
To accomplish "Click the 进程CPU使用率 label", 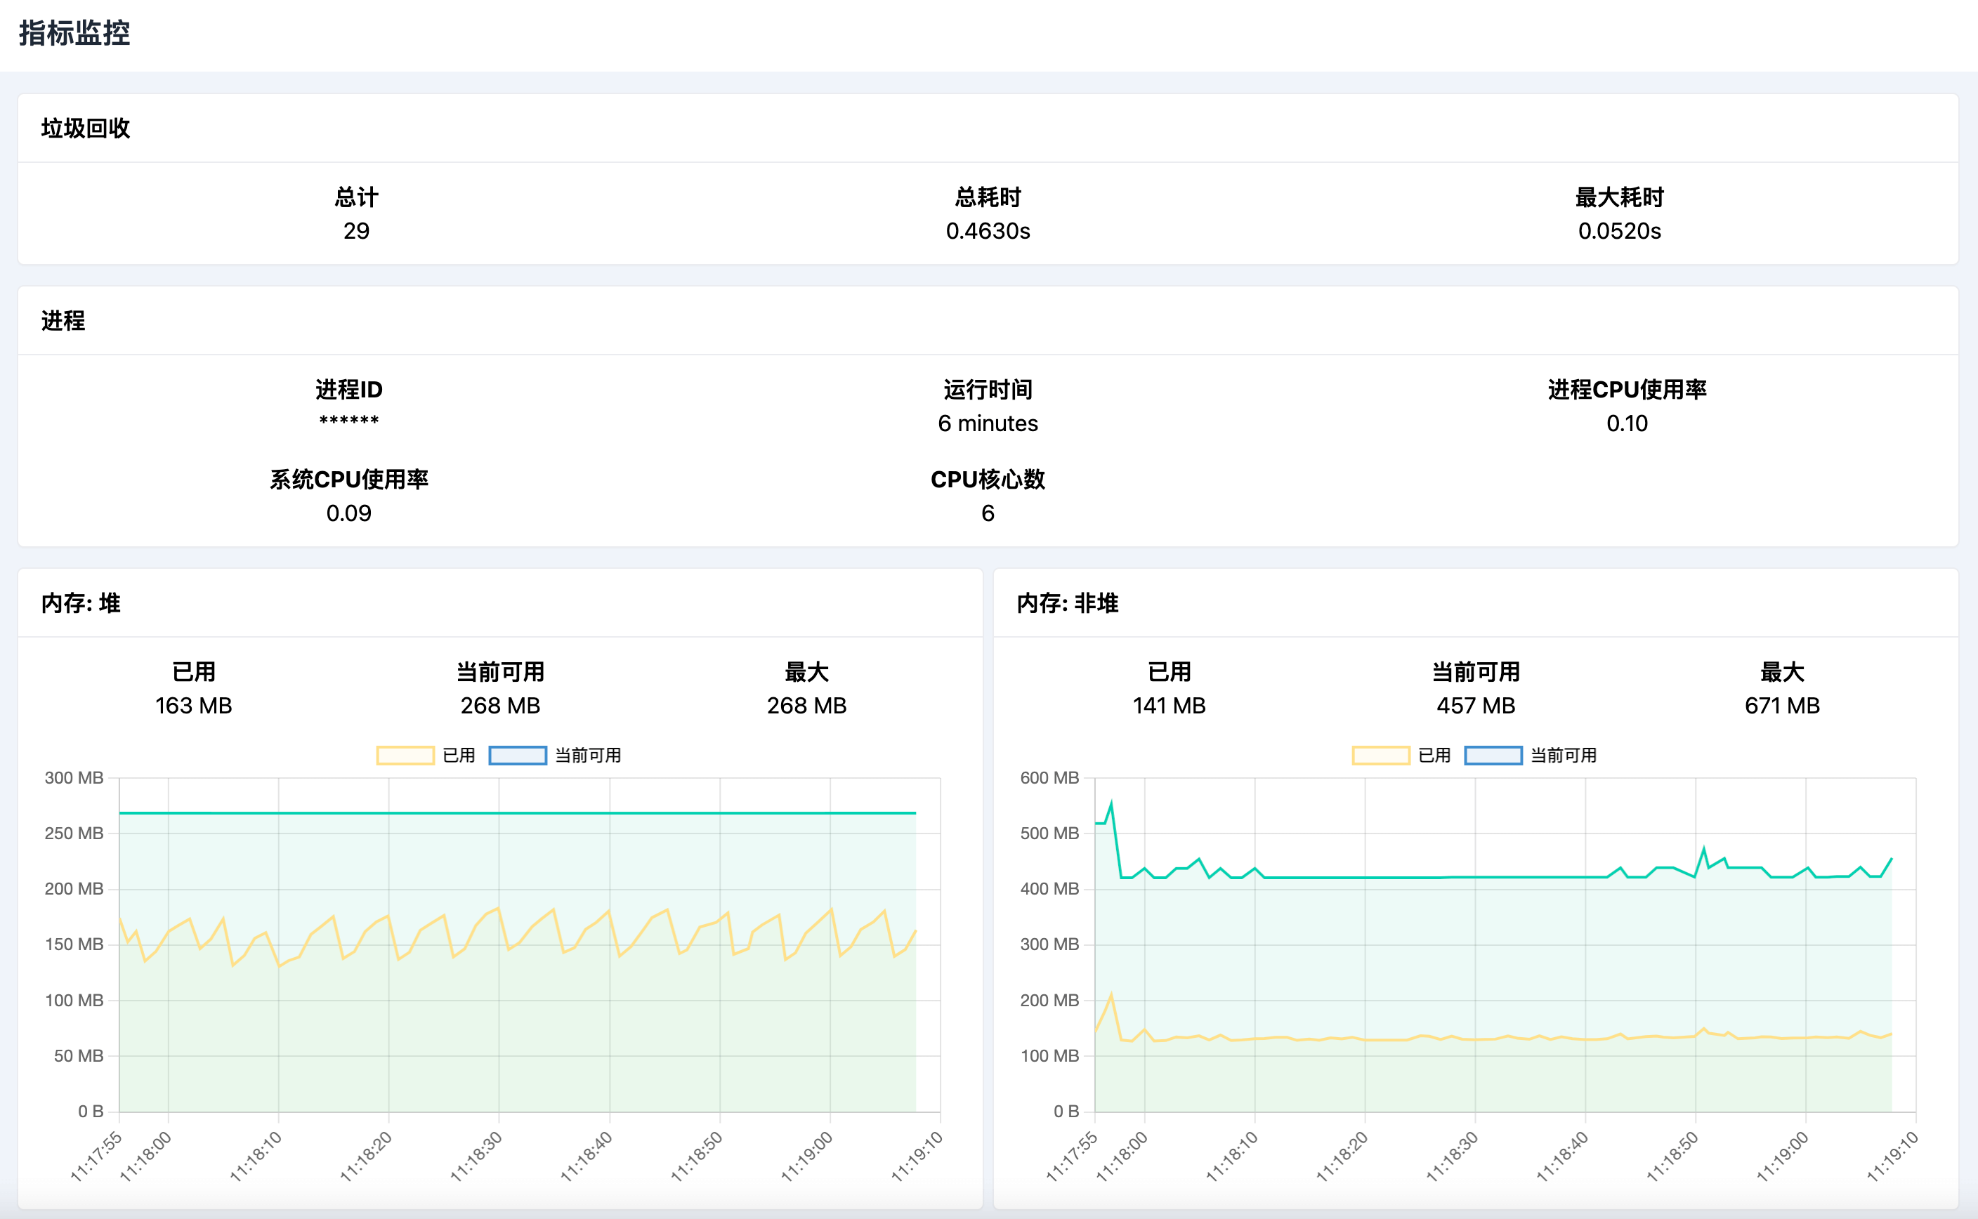I will 1627,390.
